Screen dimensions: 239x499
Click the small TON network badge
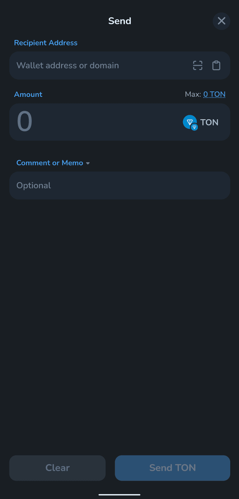[194, 127]
